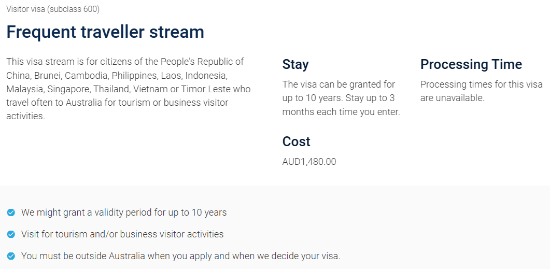Click 'Processing times for this visa are unavailable' text

[481, 91]
